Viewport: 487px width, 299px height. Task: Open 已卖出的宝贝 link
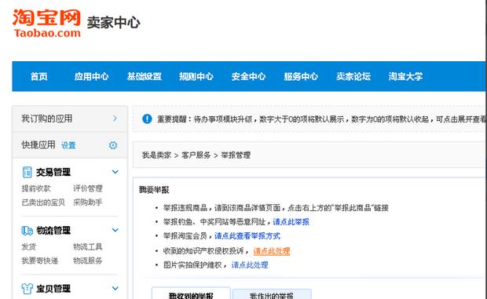[43, 202]
